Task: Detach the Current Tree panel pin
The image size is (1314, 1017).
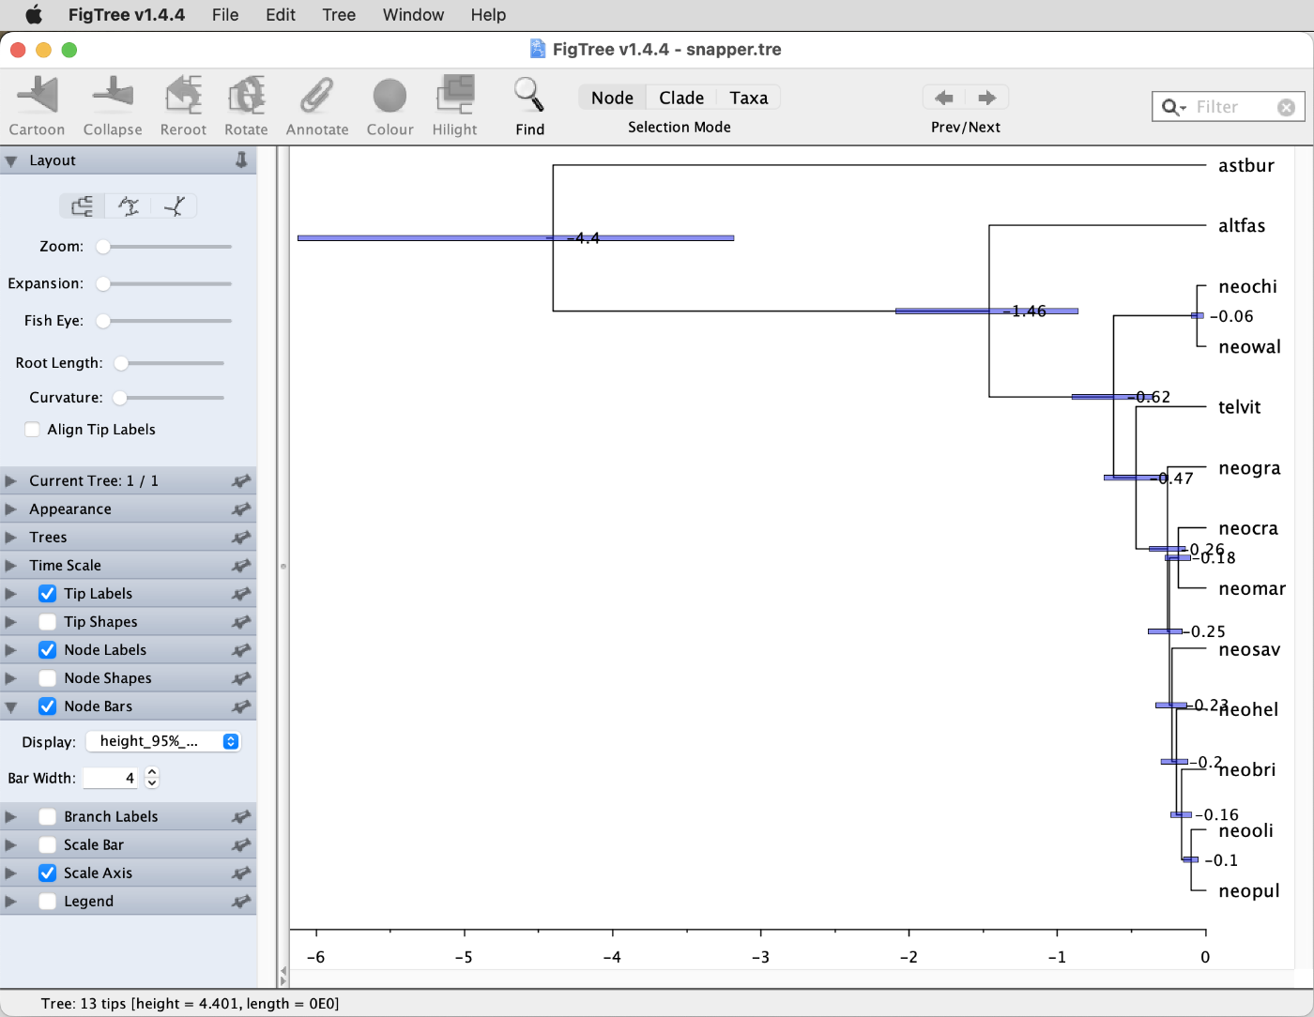Action: 241,481
